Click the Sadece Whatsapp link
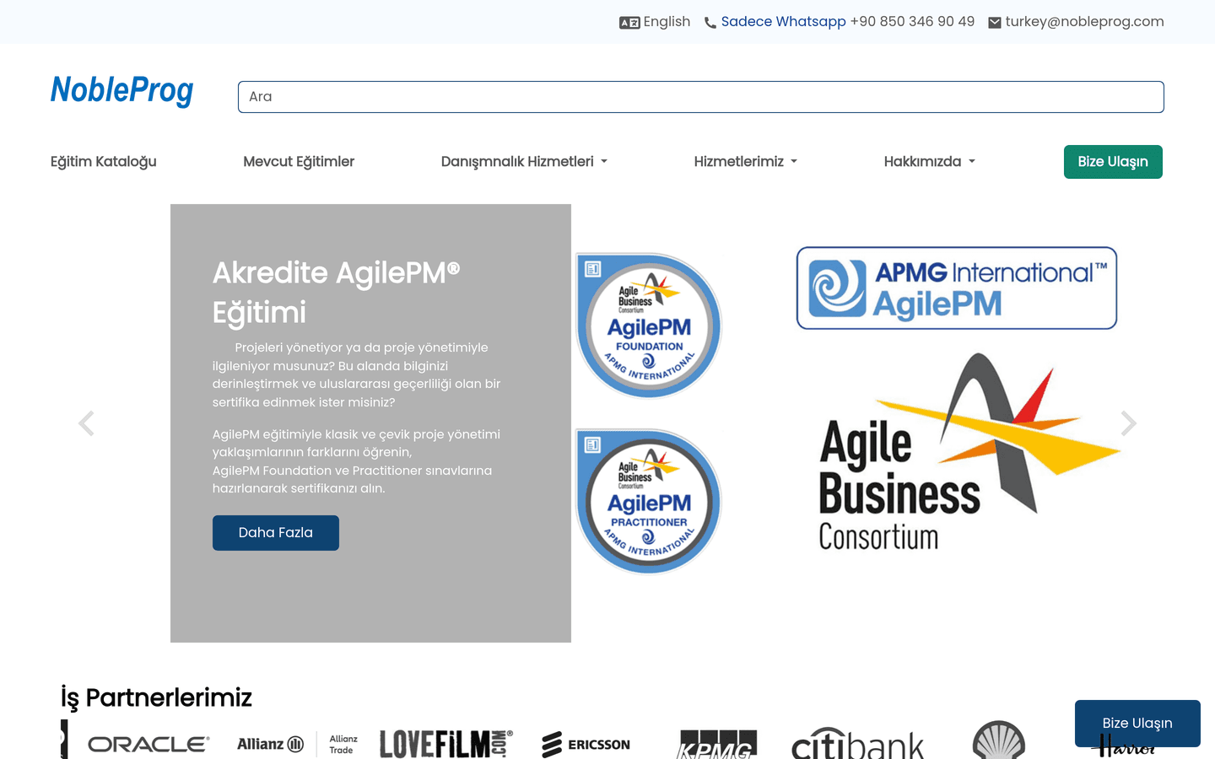The width and height of the screenshot is (1215, 759). [x=783, y=22]
